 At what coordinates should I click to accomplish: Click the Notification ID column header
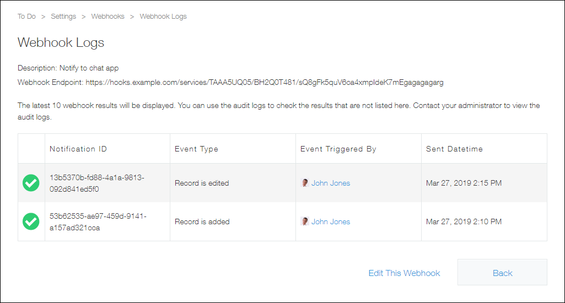tap(78, 149)
